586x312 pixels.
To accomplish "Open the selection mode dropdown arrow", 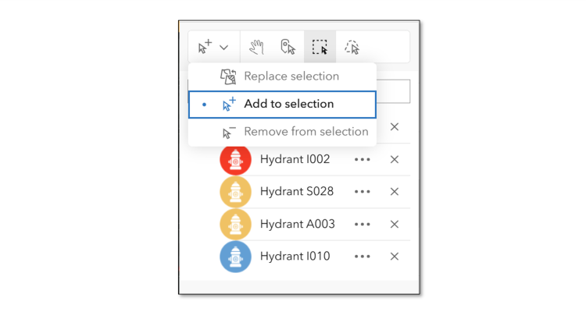I will click(x=223, y=48).
